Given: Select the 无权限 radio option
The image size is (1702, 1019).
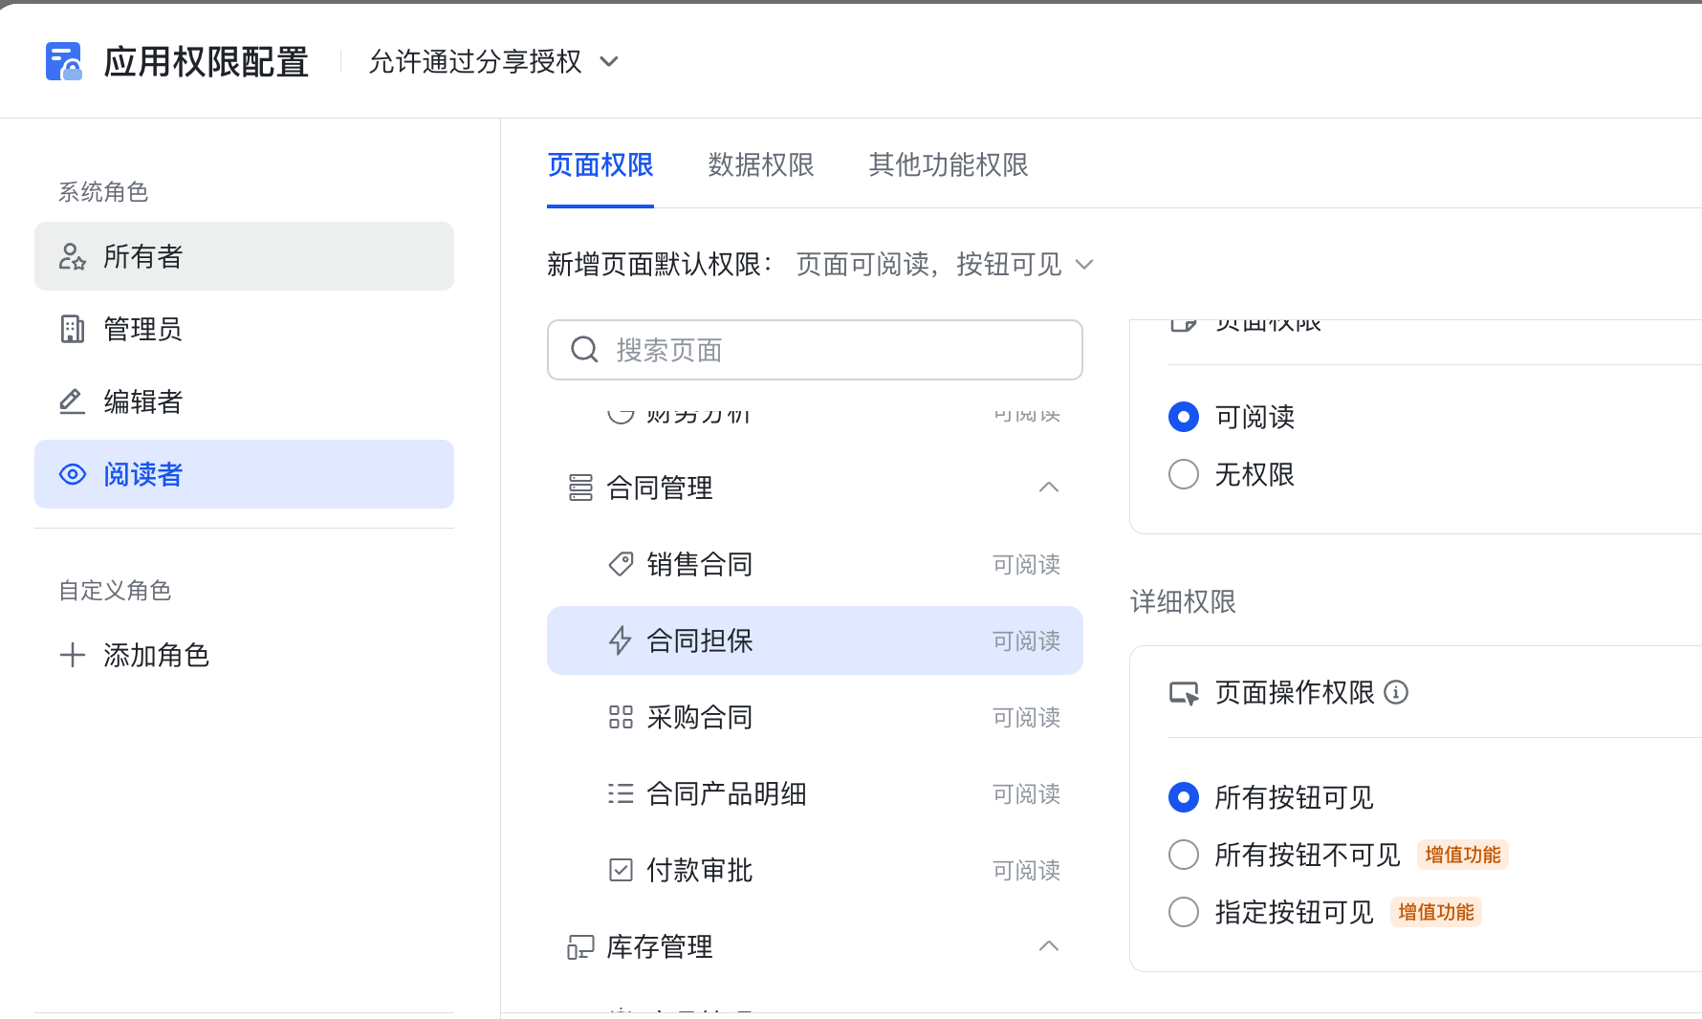Looking at the screenshot, I should point(1184,474).
